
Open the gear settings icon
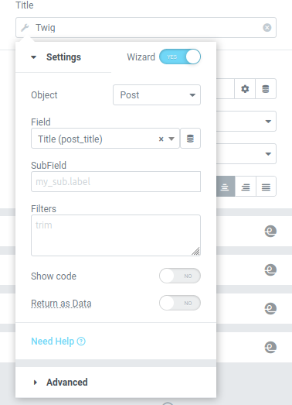[245, 89]
